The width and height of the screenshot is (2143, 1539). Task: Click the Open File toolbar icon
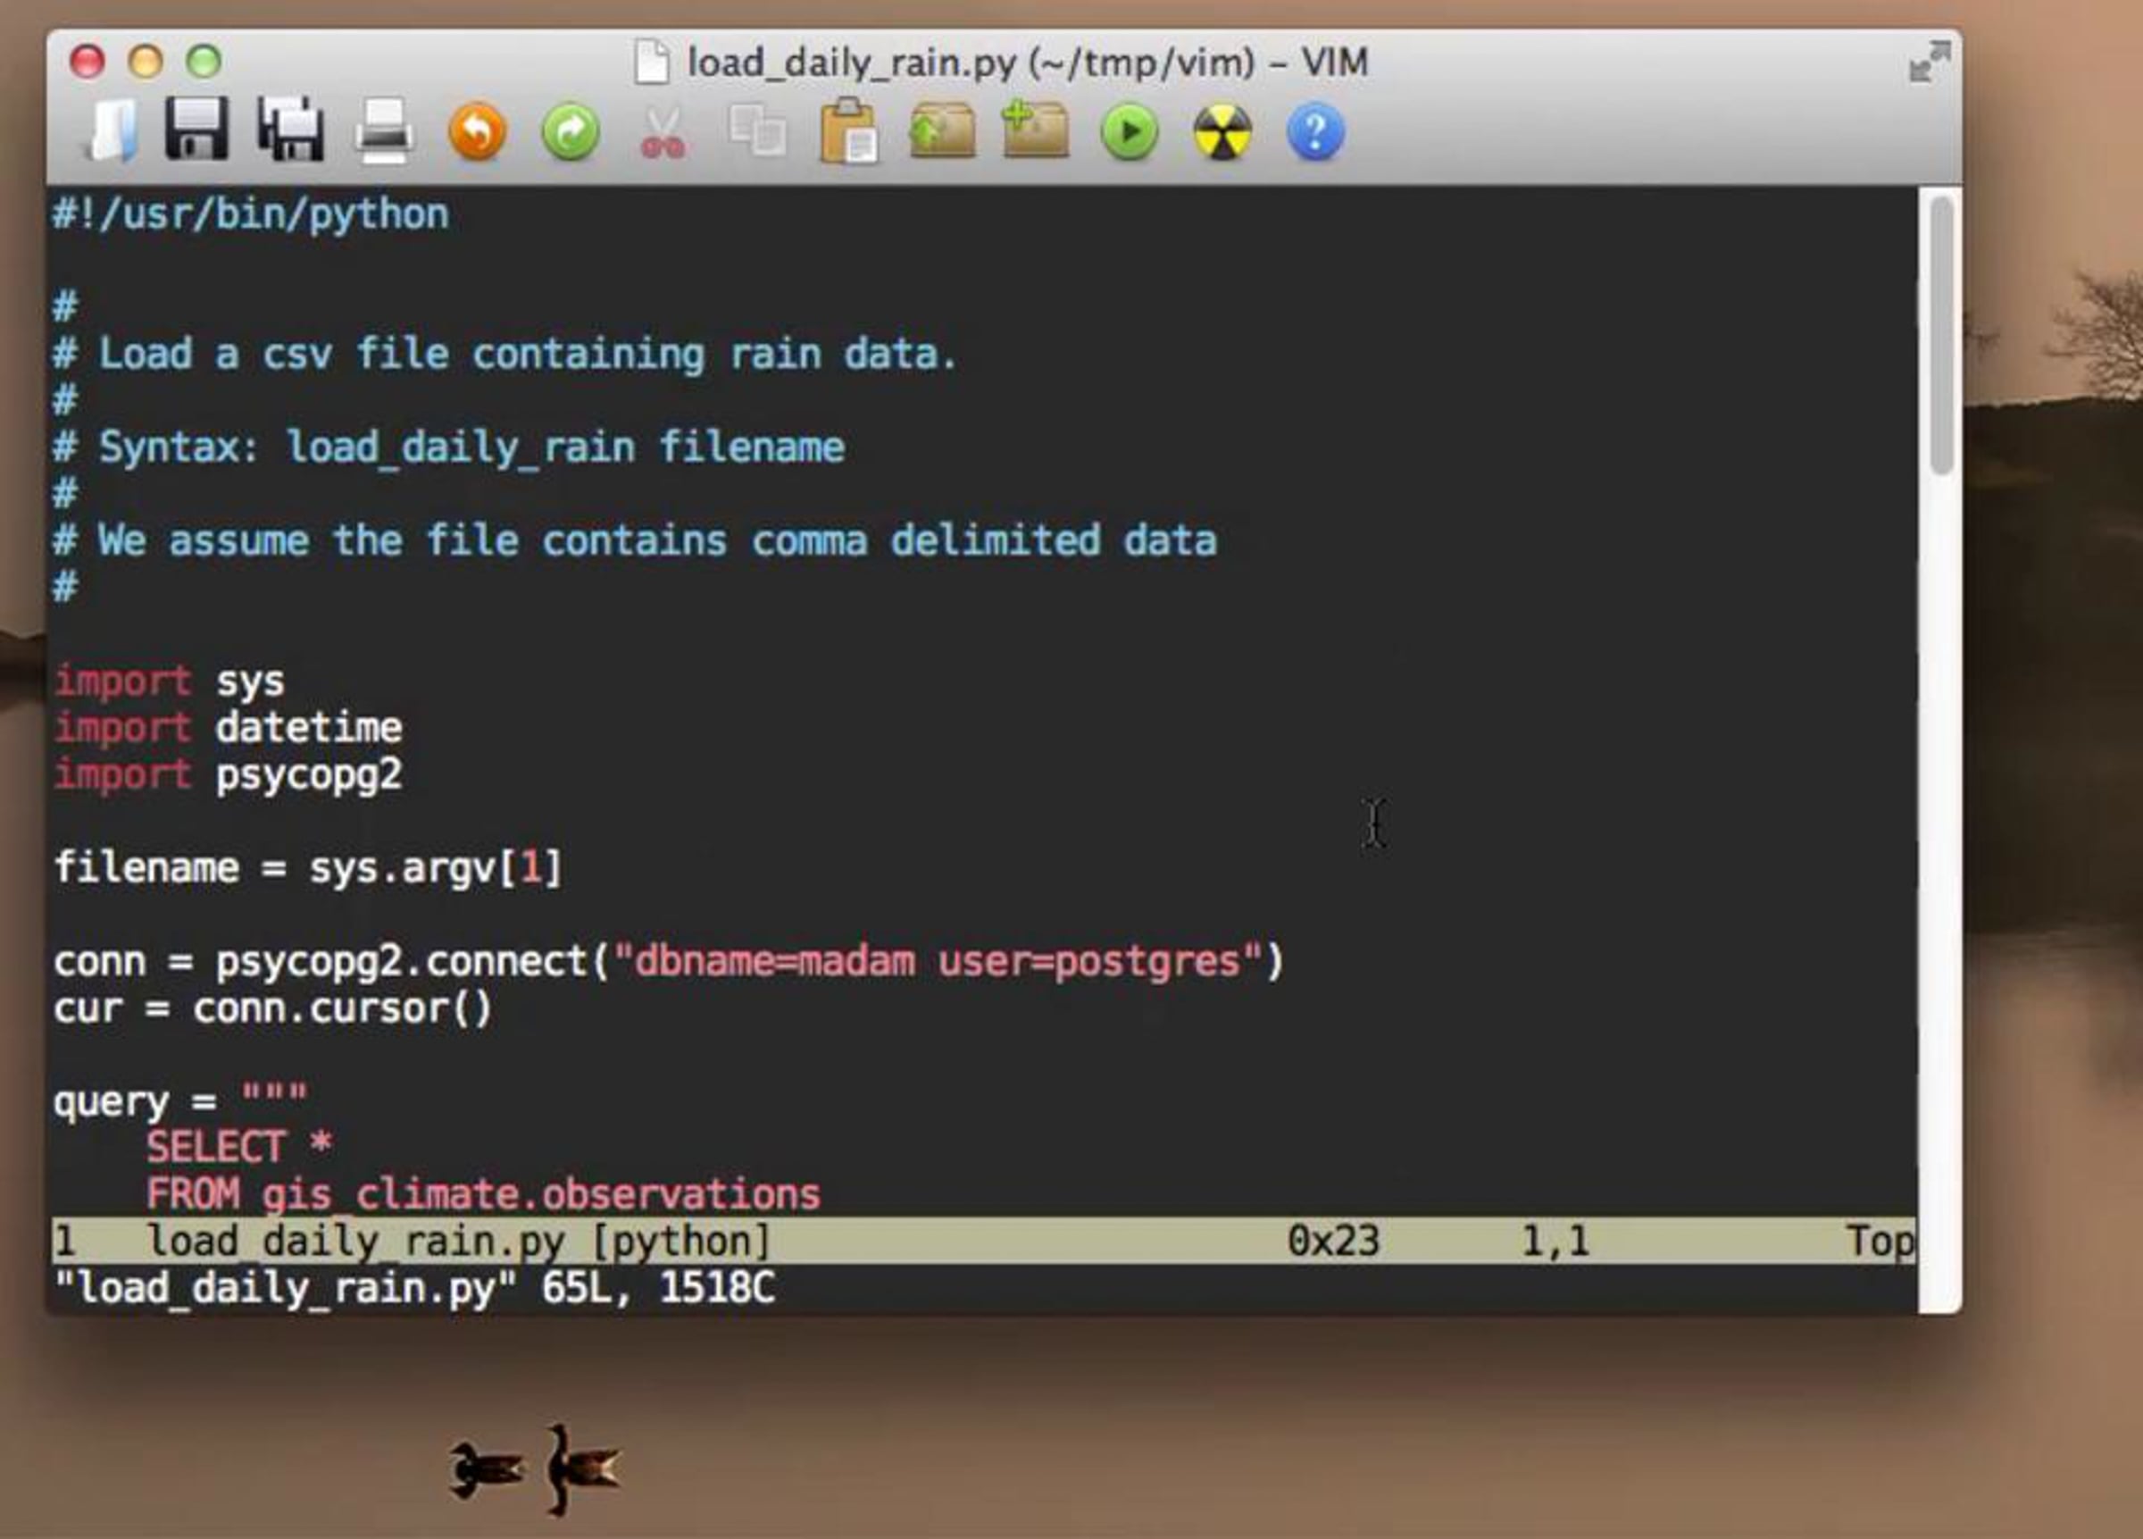point(113,130)
